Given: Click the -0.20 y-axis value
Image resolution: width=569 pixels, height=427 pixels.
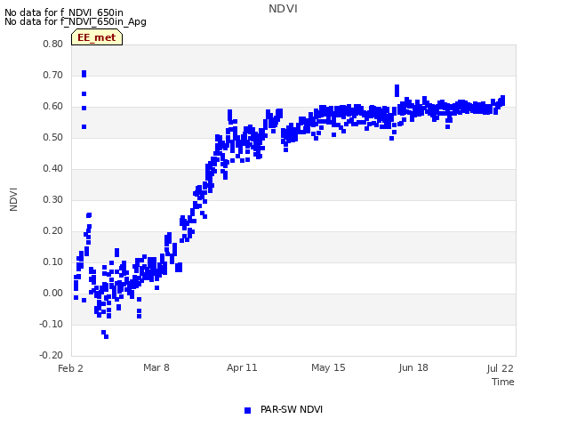Looking at the screenshot, I should click(52, 355).
